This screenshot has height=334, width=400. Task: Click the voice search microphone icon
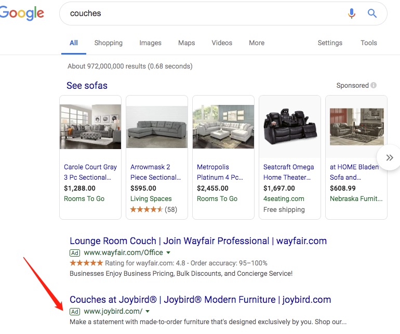coord(352,14)
